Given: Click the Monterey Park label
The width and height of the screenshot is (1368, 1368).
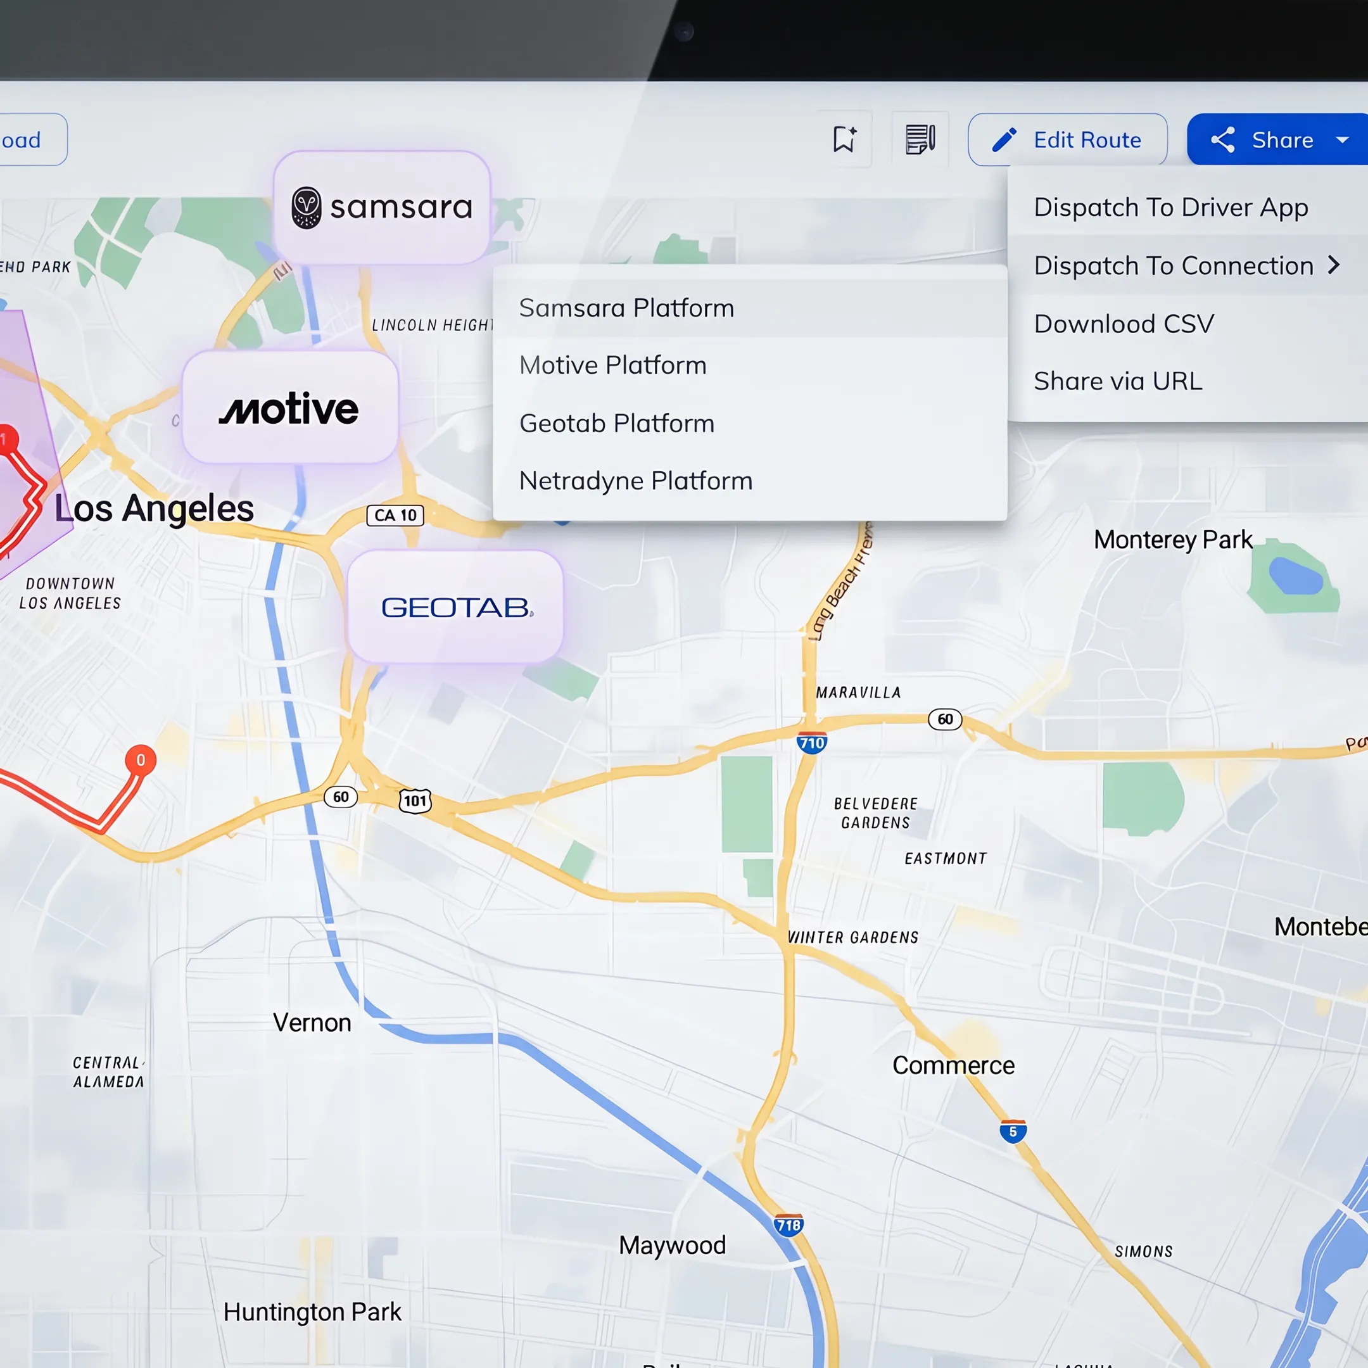Looking at the screenshot, I should tap(1174, 540).
